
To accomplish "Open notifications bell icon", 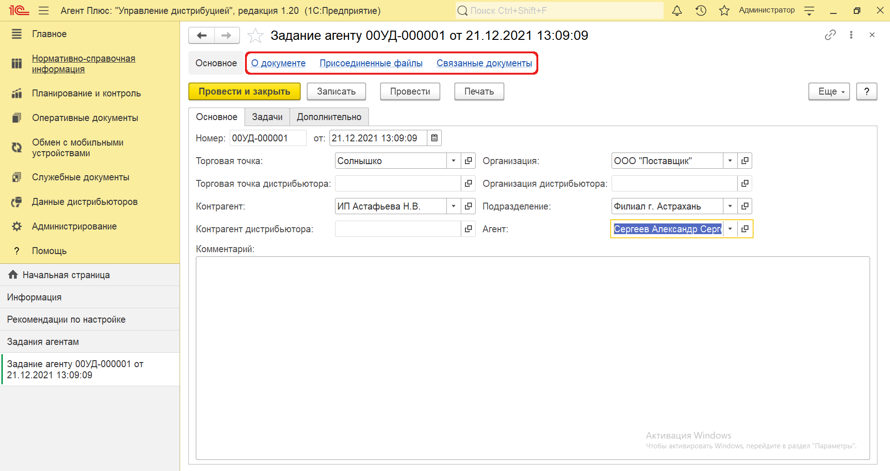I will pyautogui.click(x=677, y=10).
